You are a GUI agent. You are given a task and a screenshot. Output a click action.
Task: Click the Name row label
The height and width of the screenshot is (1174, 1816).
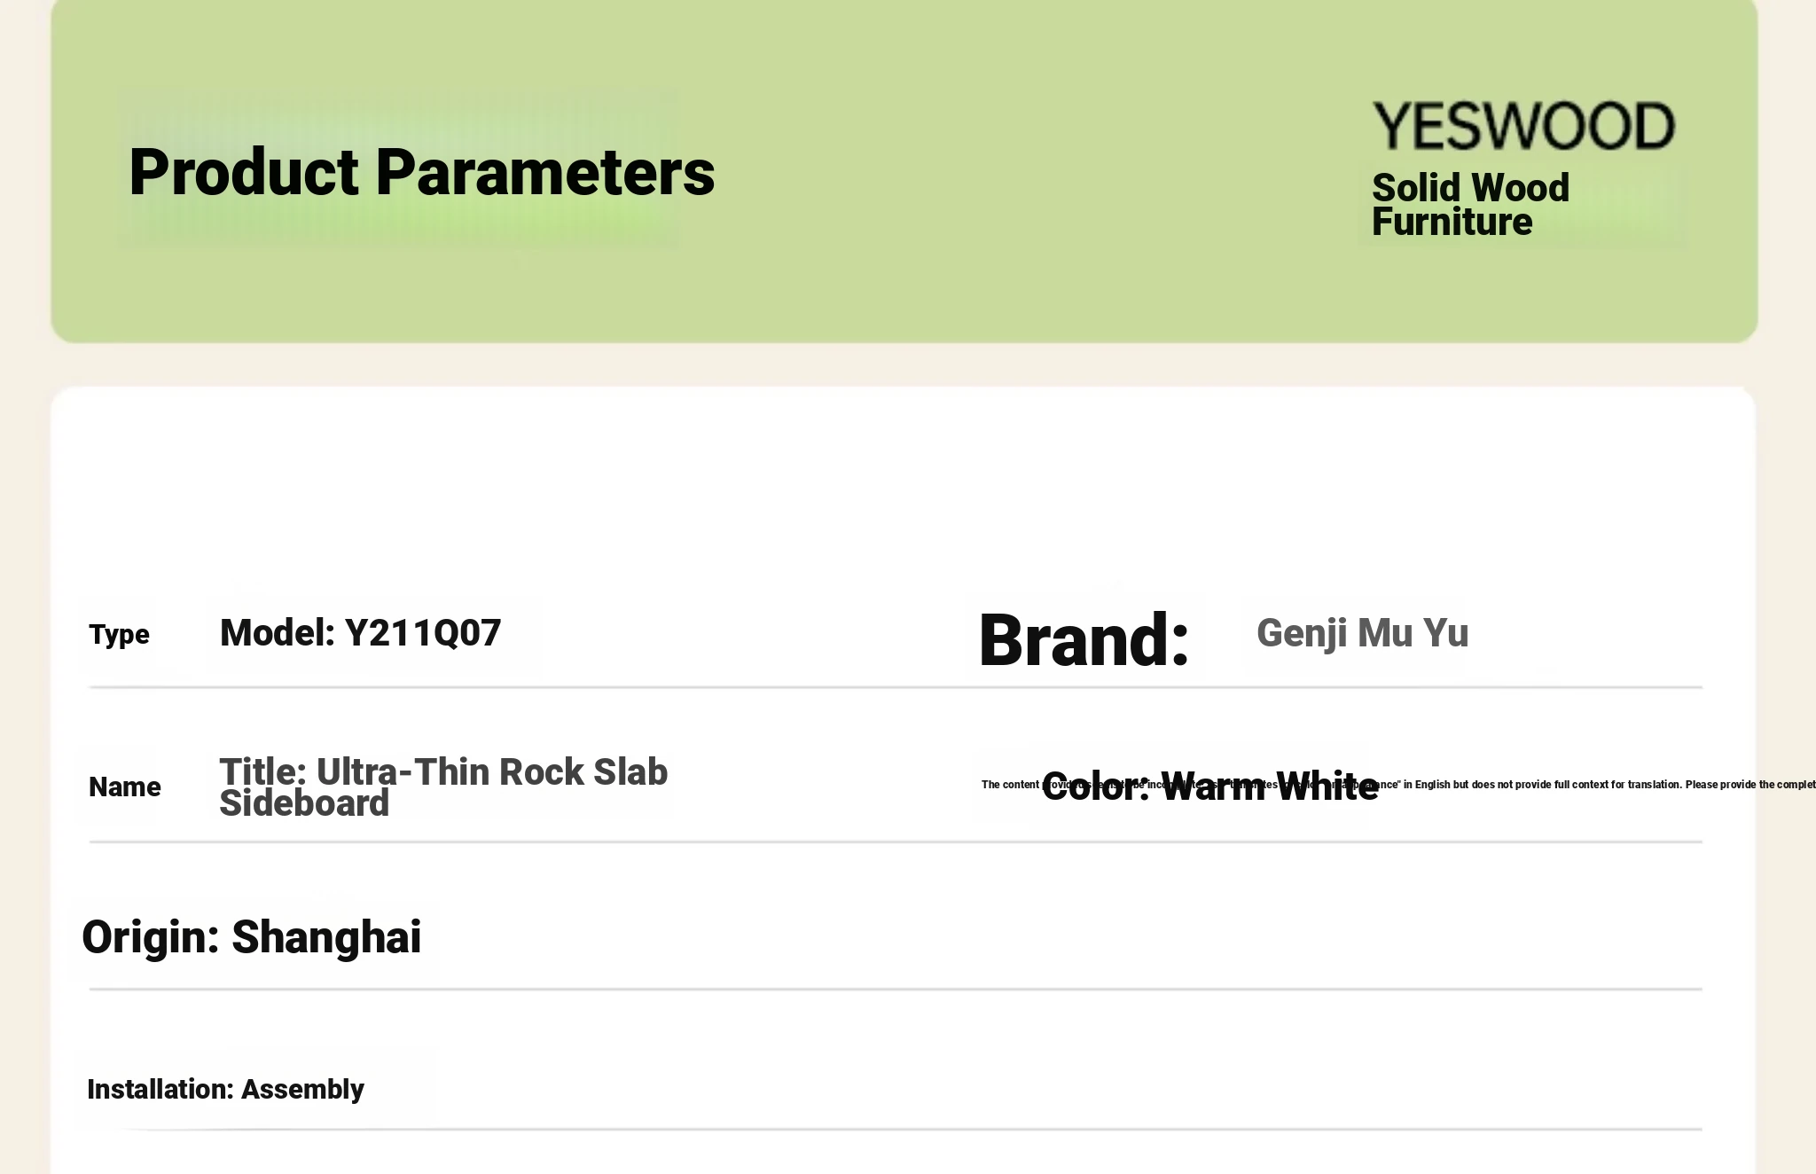(125, 787)
